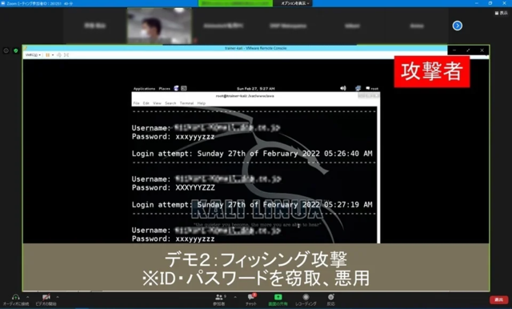Expand the dropdown arrow beside the pause button
The height and width of the screenshot is (309, 512).
point(53,55)
